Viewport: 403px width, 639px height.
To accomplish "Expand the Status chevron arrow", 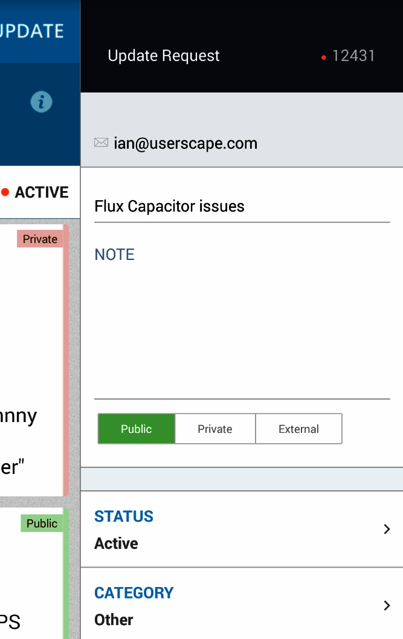I will point(387,529).
